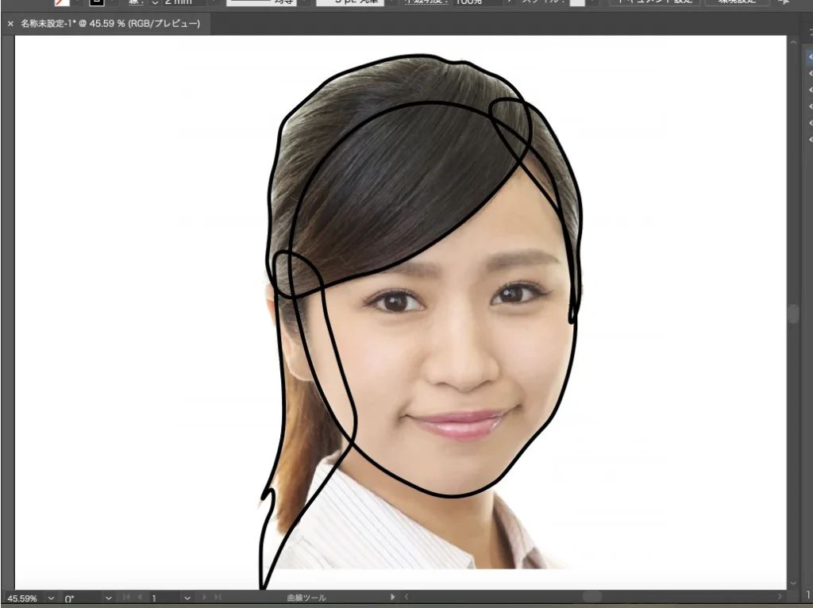
Task: Click the stroke color swatch in control bar
Action: coord(97,2)
